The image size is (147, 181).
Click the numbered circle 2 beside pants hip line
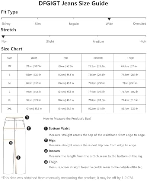(x=29, y=128)
